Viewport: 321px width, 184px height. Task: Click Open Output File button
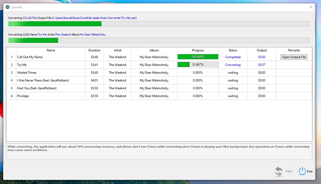point(294,57)
